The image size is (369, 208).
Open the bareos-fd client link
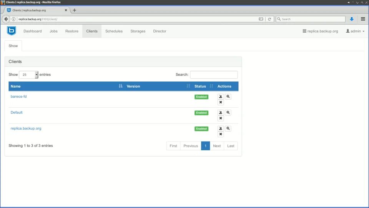point(18,97)
